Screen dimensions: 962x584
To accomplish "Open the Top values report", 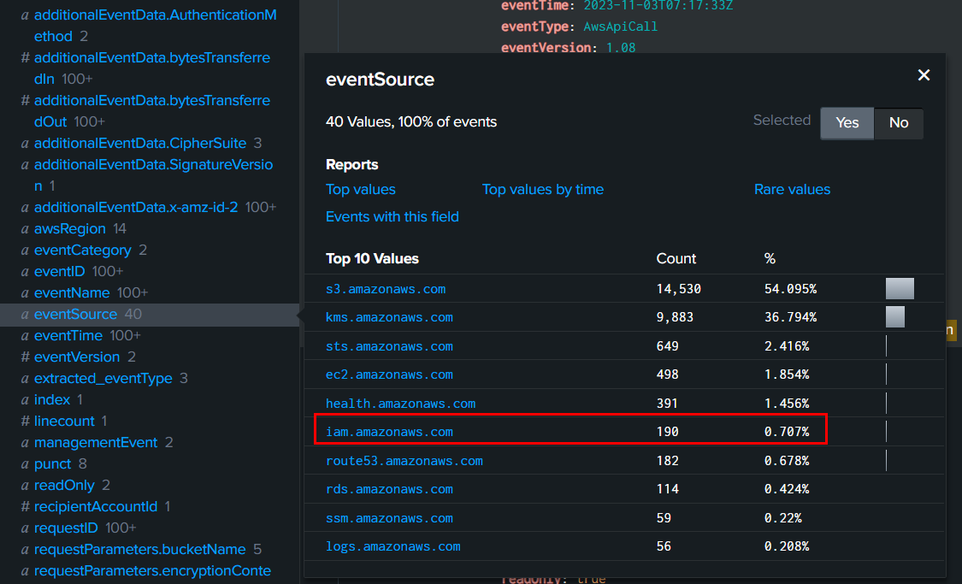I will pyautogui.click(x=361, y=190).
